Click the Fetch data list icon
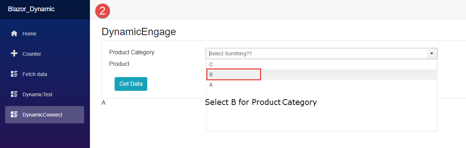 coord(14,74)
